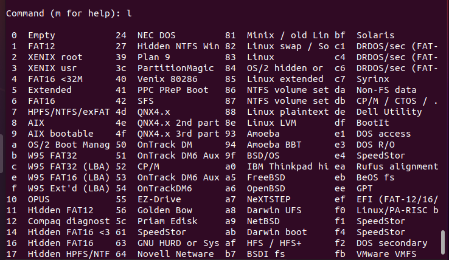449x260 pixels.
Task: Click the 'Solaris' entry in last column
Action: [375, 35]
